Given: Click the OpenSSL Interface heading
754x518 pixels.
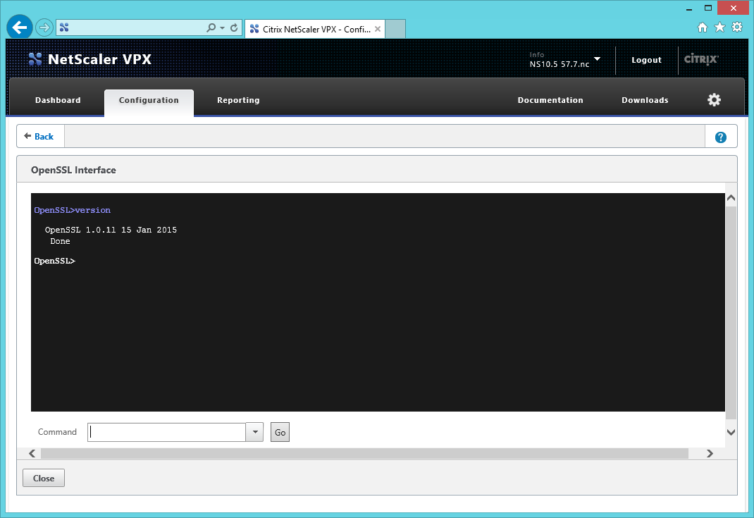Looking at the screenshot, I should (73, 170).
